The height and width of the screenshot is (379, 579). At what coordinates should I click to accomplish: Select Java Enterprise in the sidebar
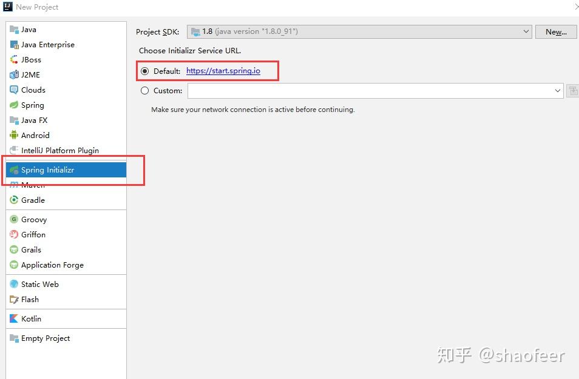click(x=47, y=44)
